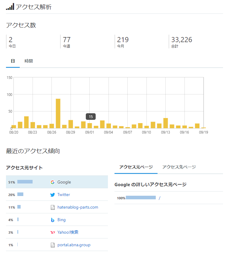Click the 09/01 bar showing 15
The width and height of the screenshot is (229, 254).
click(90, 126)
